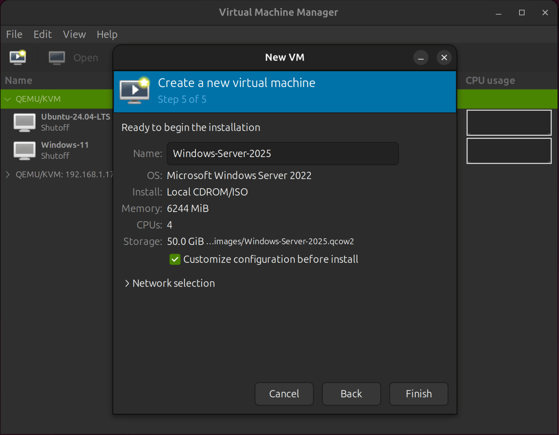
Task: Edit the Windows-Server-2025 name field
Action: [282, 153]
